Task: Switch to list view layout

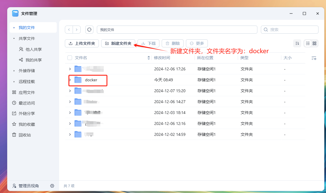Action: click(x=308, y=43)
